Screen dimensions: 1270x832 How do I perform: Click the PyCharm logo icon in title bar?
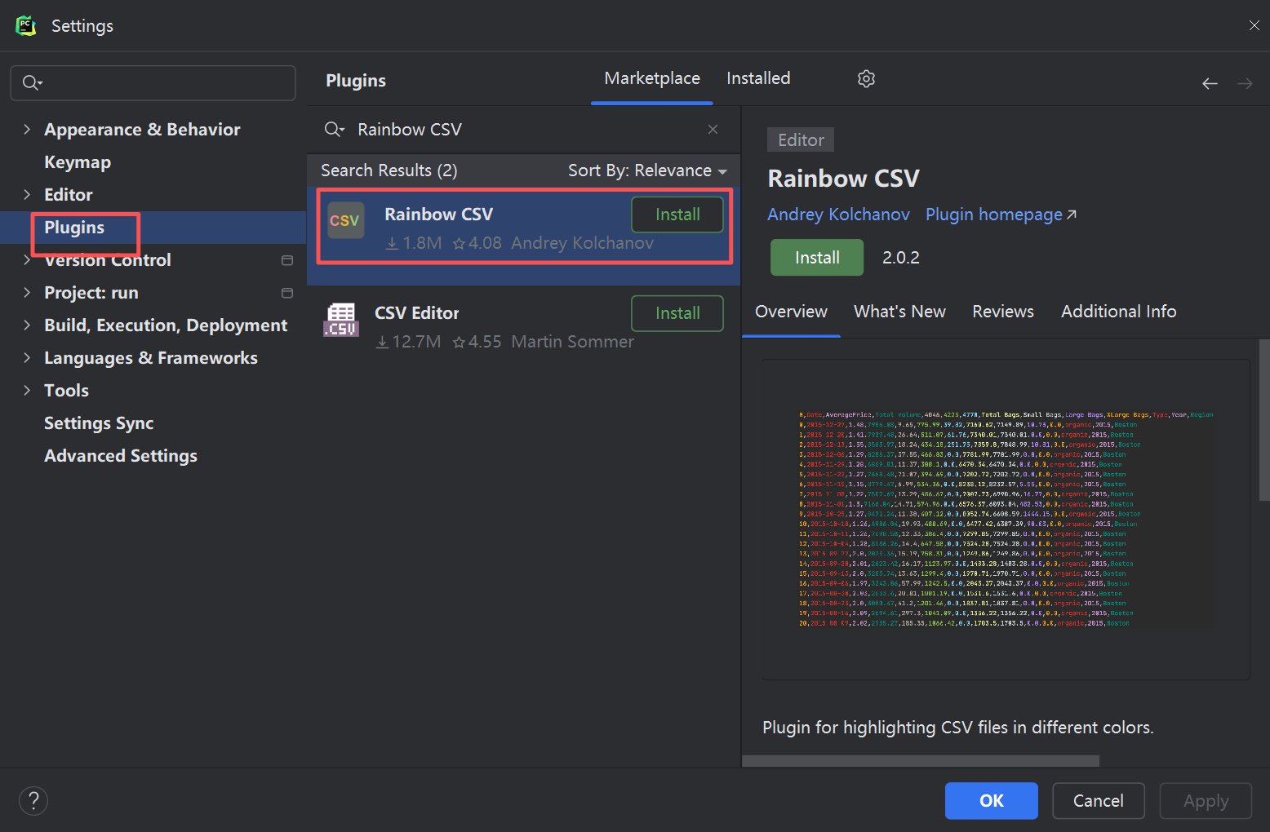pos(26,25)
